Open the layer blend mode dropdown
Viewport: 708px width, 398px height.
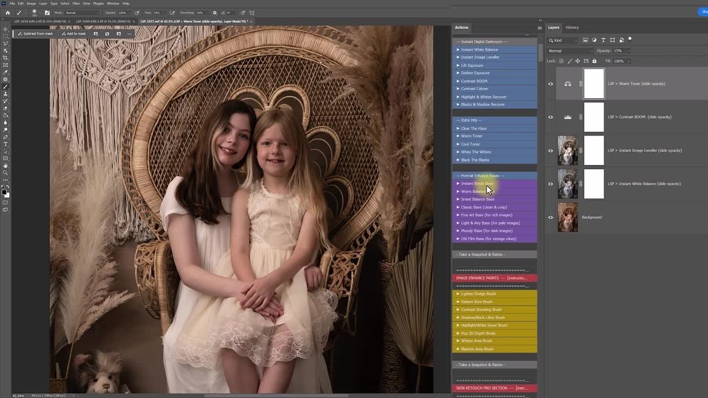[x=570, y=51]
